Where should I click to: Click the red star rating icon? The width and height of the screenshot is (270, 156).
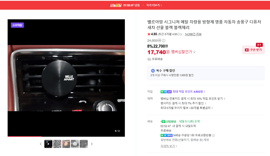coord(149,34)
